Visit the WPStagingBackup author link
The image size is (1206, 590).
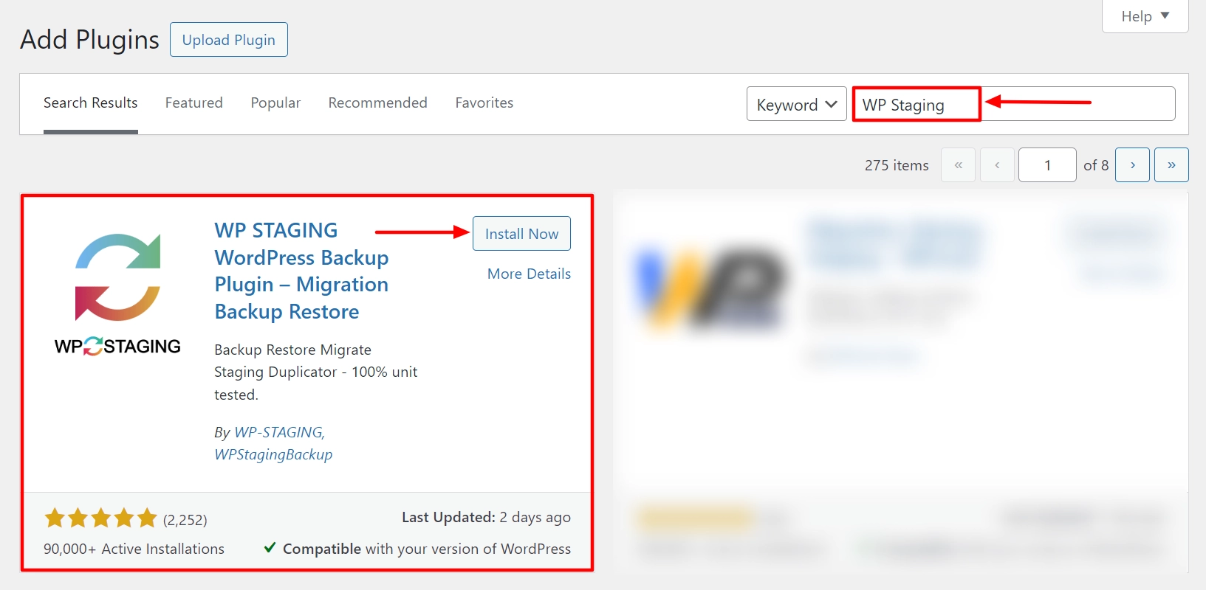coord(273,454)
